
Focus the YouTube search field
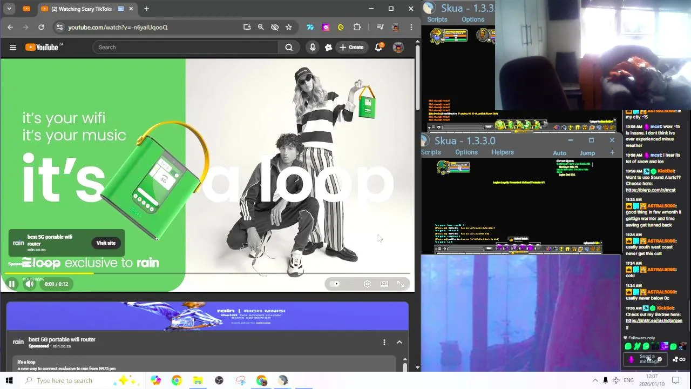[186, 47]
